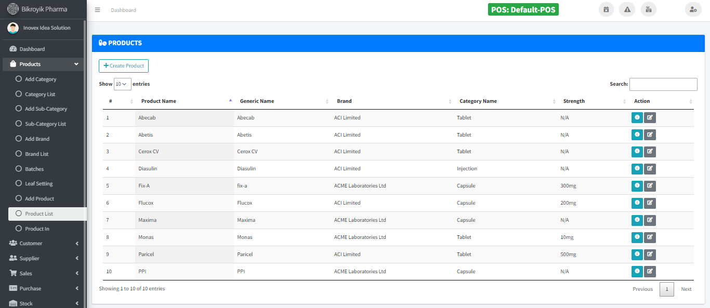
Task: Open the calendar icon in top bar
Action: (606, 9)
